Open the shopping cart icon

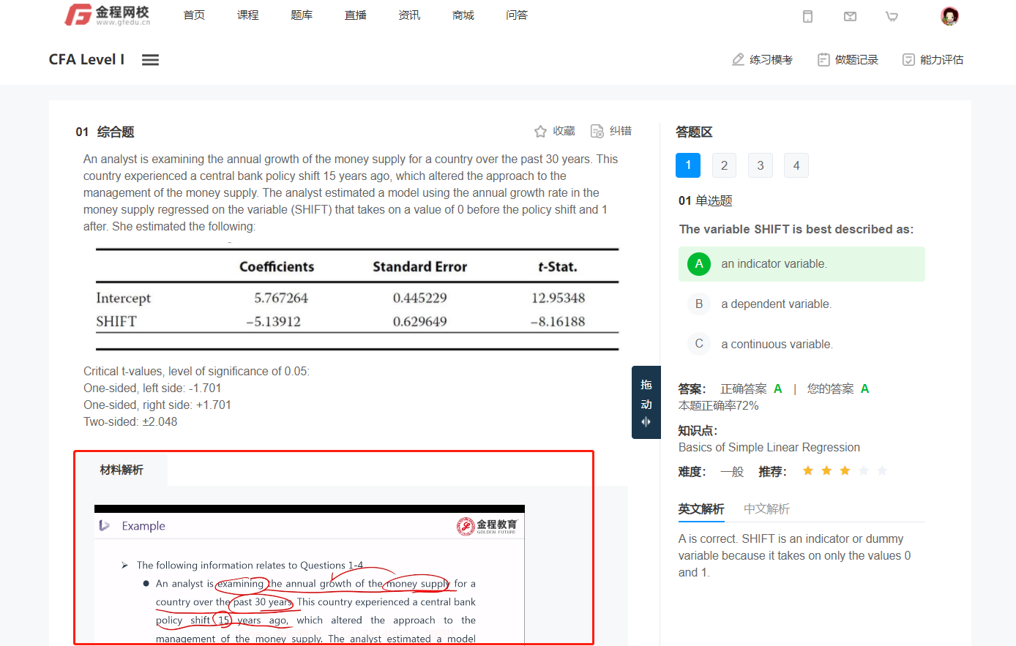point(892,16)
